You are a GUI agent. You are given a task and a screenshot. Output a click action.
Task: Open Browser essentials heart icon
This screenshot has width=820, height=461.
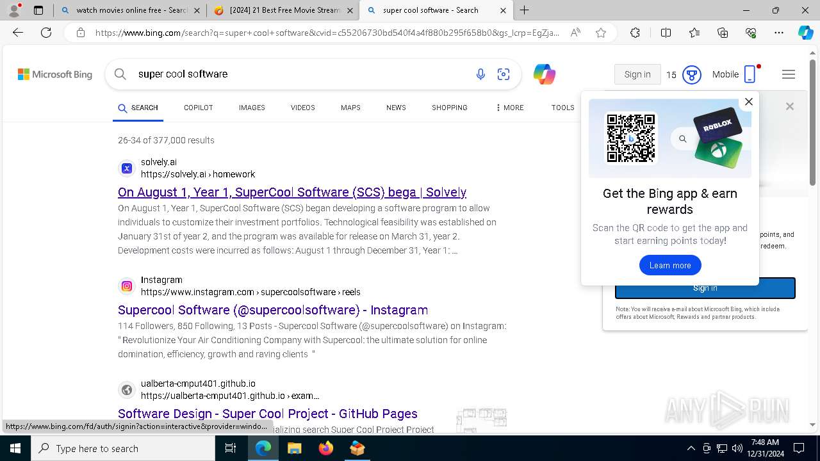coord(751,33)
